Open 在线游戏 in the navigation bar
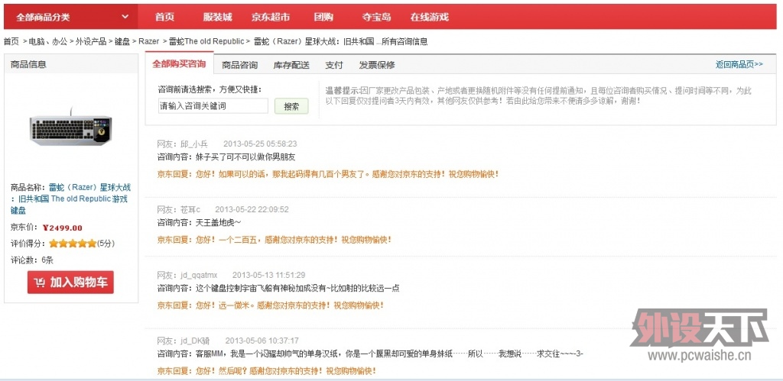The height and width of the screenshot is (381, 783). [x=430, y=17]
